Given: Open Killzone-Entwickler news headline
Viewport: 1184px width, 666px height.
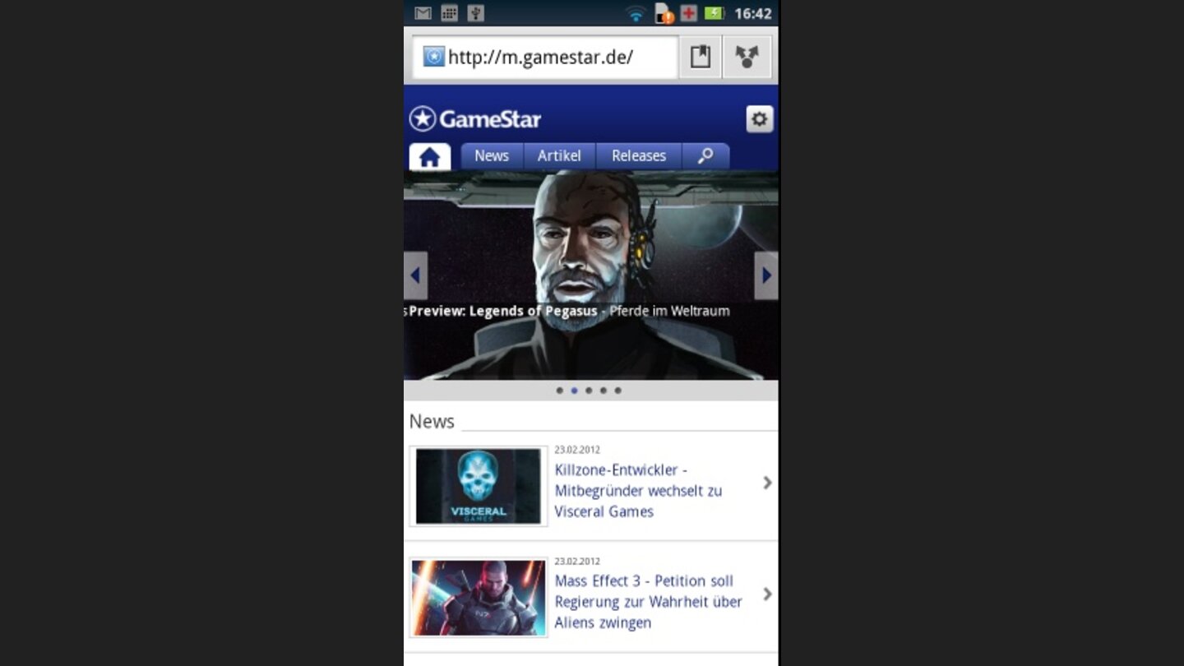Looking at the screenshot, I should pyautogui.click(x=638, y=491).
